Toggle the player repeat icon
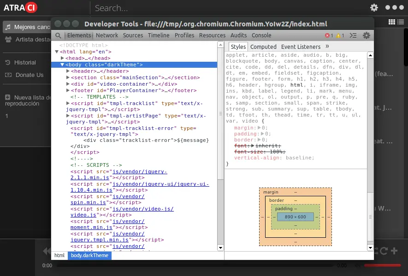408x276 pixels. pos(384,251)
